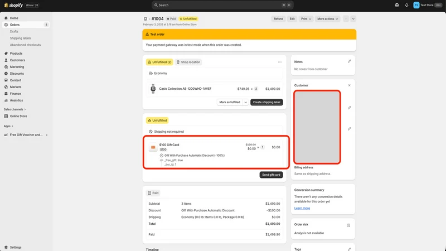Open the notifications bell icon
This screenshot has height=251, width=446.
[406, 5]
